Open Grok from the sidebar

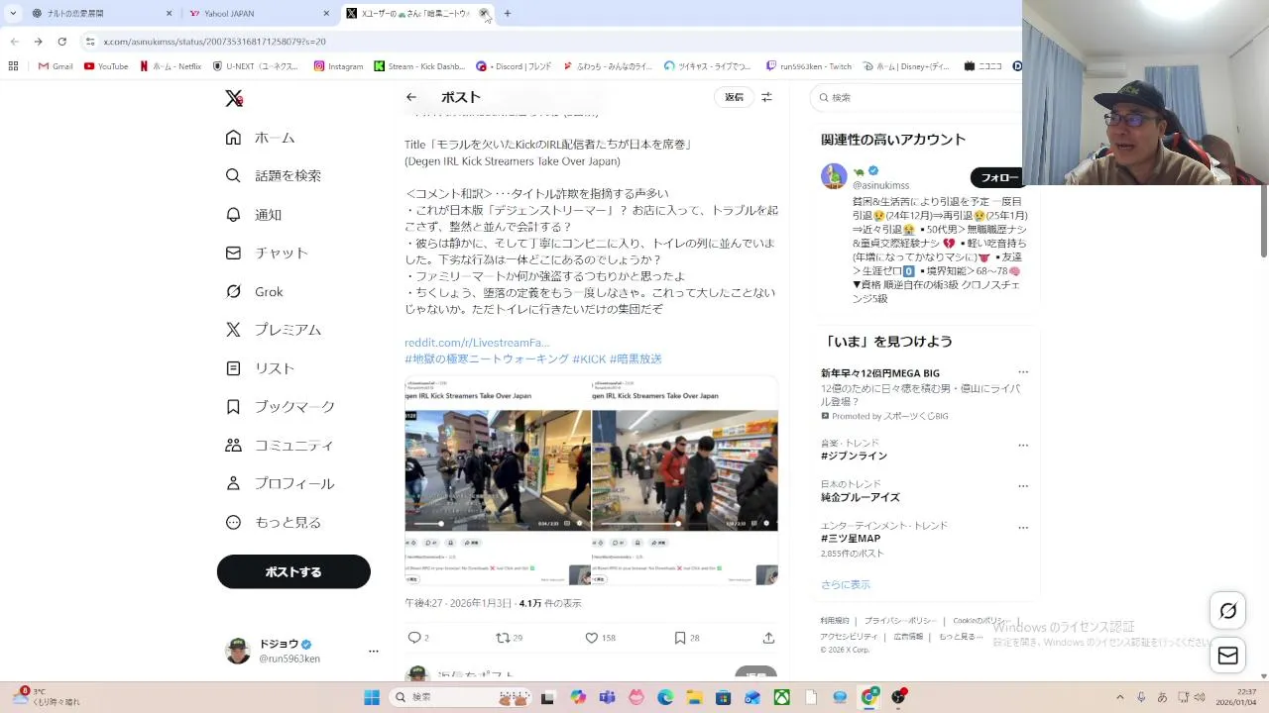pos(254,291)
